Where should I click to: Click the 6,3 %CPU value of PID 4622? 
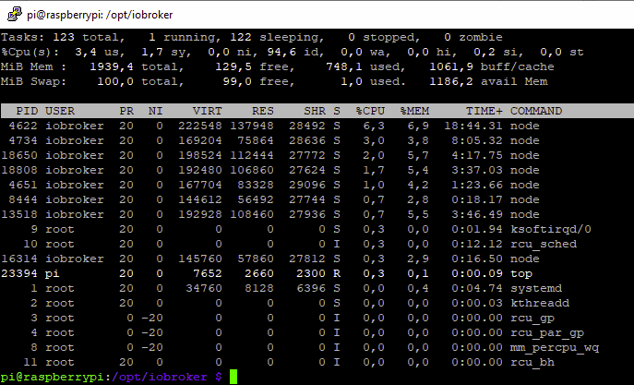(x=374, y=126)
